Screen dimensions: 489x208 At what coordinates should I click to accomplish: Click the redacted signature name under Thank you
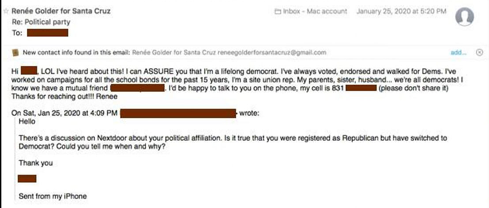[x=27, y=178]
